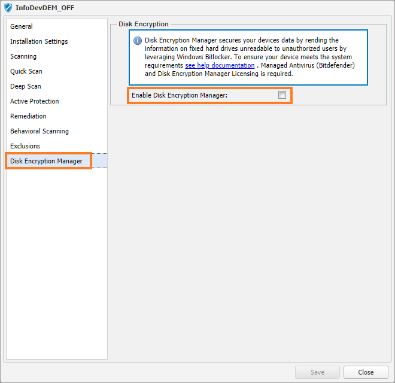Screen dimensions: 395x383
Task: Click the Enable Disk Encryption Manager label
Action: (180, 95)
